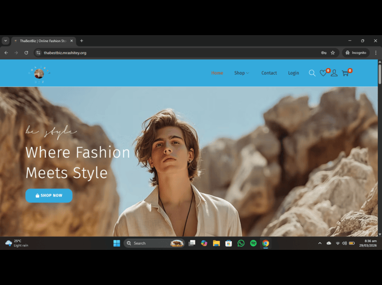Open File Explorer from taskbar
The height and width of the screenshot is (285, 382).
tap(216, 243)
